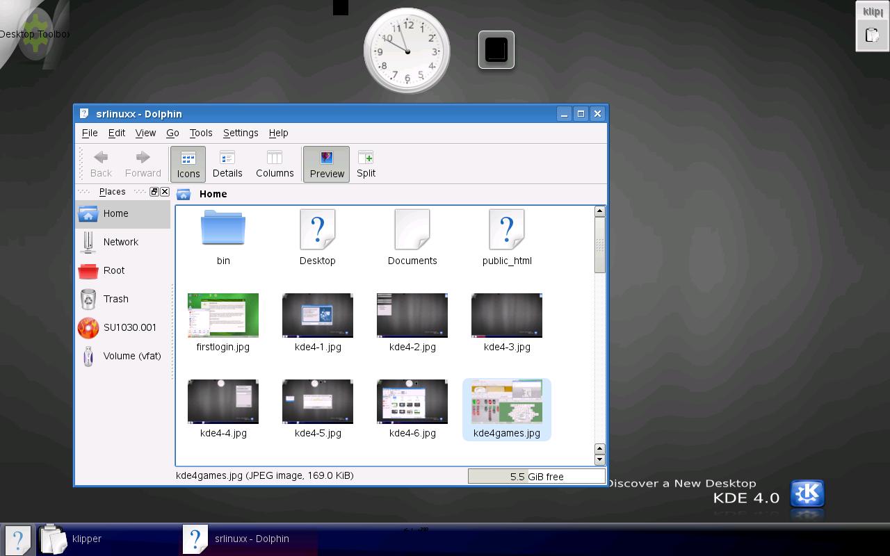Click scrollbar up arrow in file view
Image resolution: width=890 pixels, height=556 pixels.
tap(599, 211)
